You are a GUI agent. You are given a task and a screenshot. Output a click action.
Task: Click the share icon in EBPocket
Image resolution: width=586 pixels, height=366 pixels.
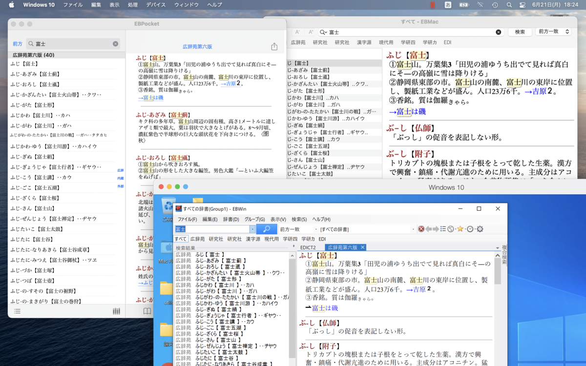coord(274,46)
